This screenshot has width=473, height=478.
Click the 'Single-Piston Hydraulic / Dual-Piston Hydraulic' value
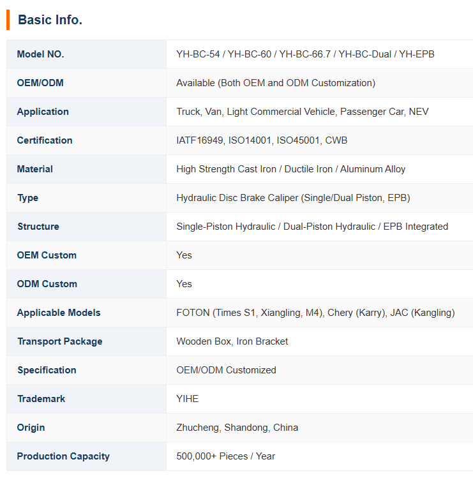coord(312,227)
